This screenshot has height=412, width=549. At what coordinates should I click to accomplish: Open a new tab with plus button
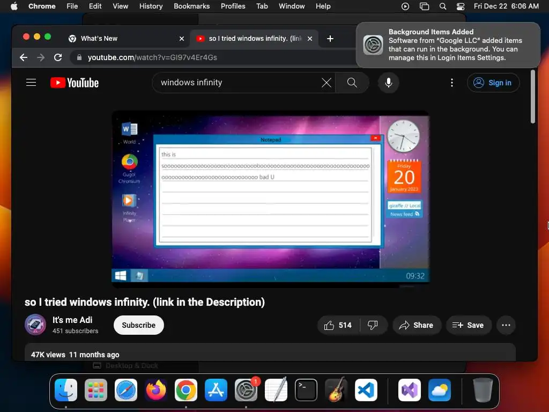330,39
